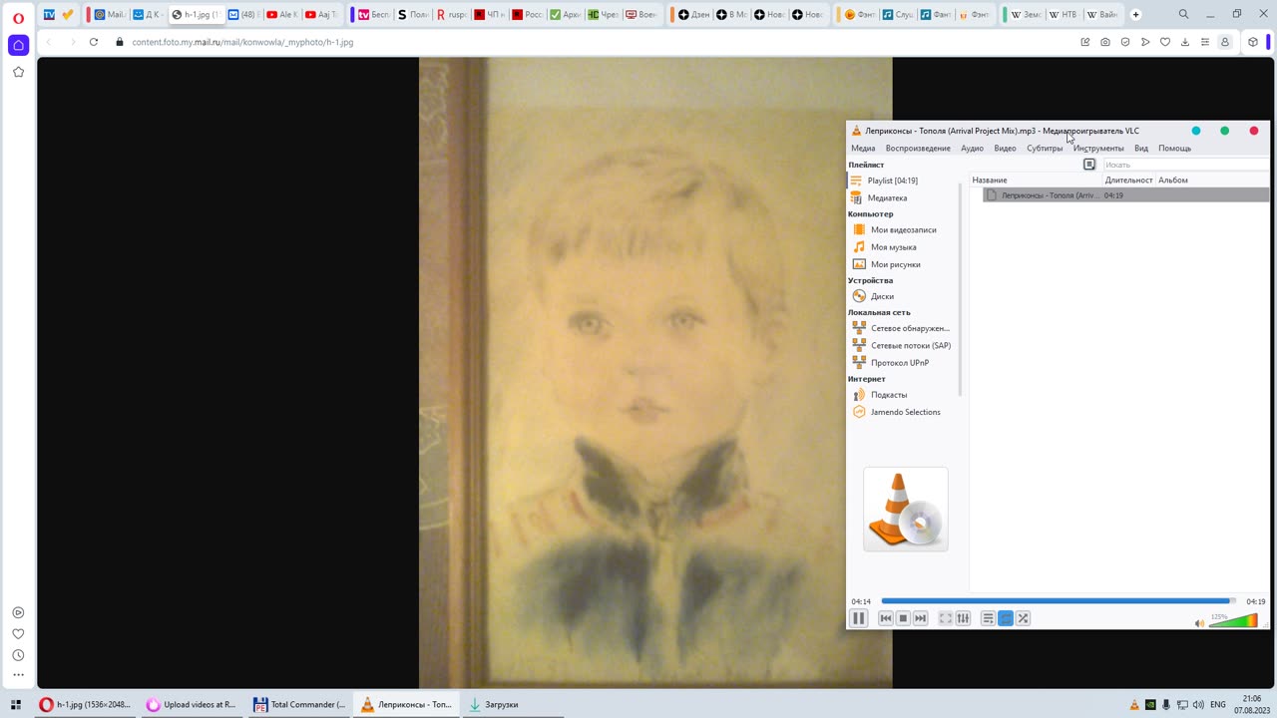This screenshot has height=718, width=1277.
Task: Open Windows Start menu
Action: pyautogui.click(x=16, y=704)
